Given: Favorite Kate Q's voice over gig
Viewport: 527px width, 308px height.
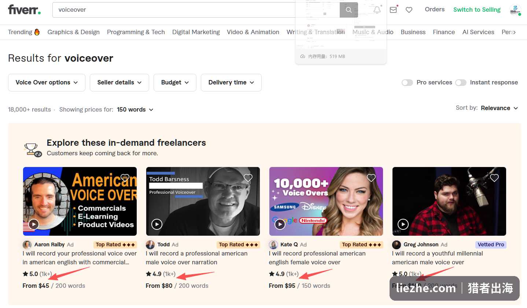Looking at the screenshot, I should tap(371, 178).
